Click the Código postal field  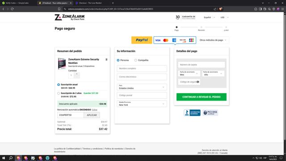coord(142,95)
